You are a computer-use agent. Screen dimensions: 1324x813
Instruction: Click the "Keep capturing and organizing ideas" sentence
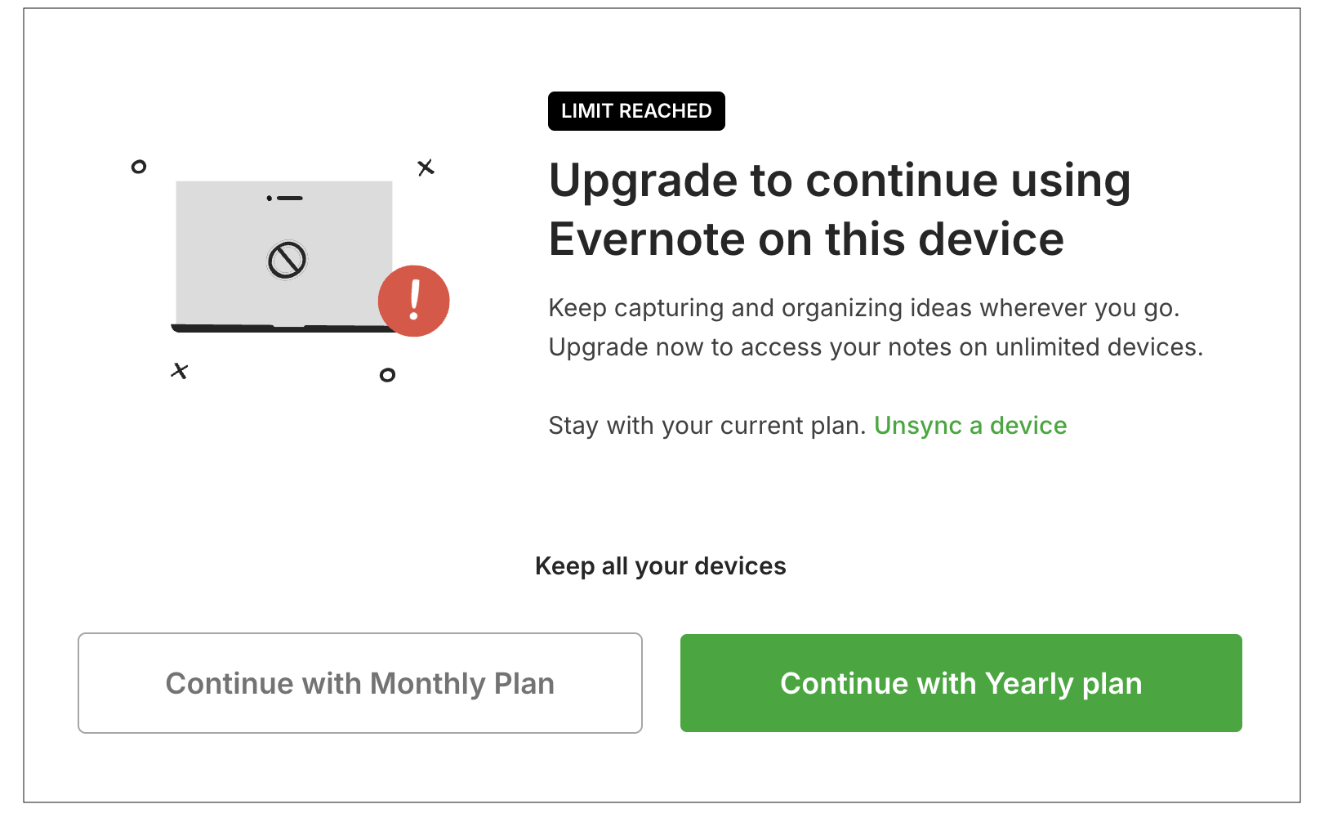[x=864, y=308]
